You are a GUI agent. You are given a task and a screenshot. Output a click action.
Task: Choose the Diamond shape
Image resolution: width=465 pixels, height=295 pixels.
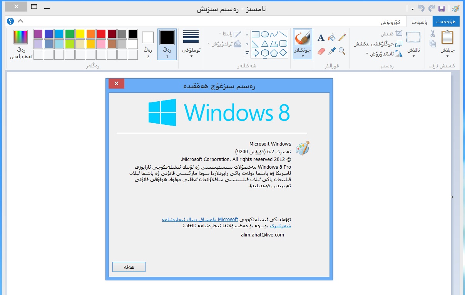[x=283, y=53]
